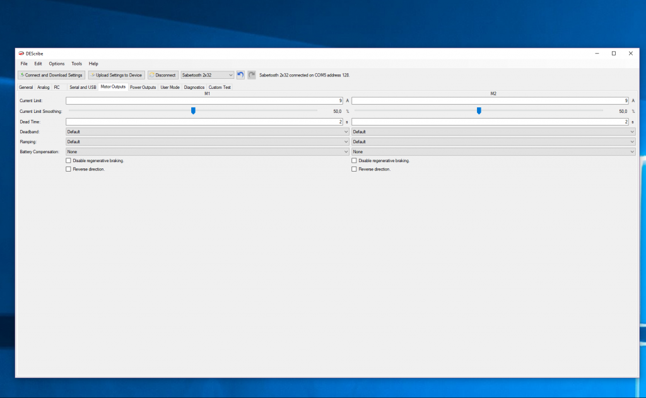Click the undo arrow icon in toolbar
This screenshot has height=398, width=646.
240,75
